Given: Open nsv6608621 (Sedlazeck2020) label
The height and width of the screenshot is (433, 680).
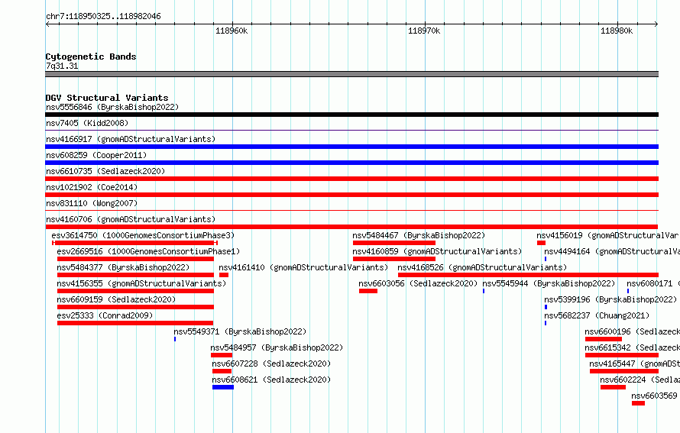Looking at the screenshot, I should pyautogui.click(x=271, y=380).
